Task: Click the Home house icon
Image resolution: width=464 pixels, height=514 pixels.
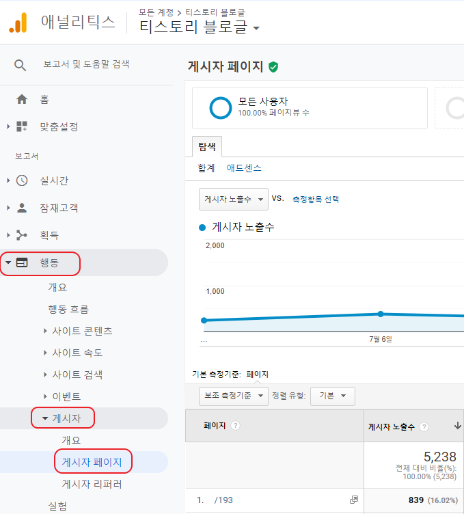Action: [x=22, y=99]
